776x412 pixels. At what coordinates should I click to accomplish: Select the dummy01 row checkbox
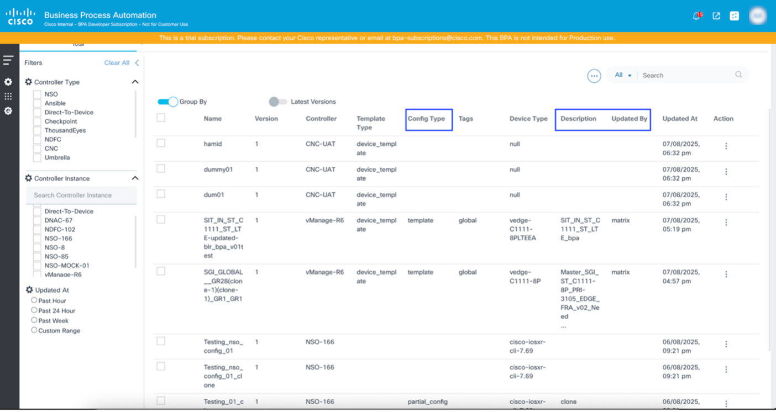point(161,168)
